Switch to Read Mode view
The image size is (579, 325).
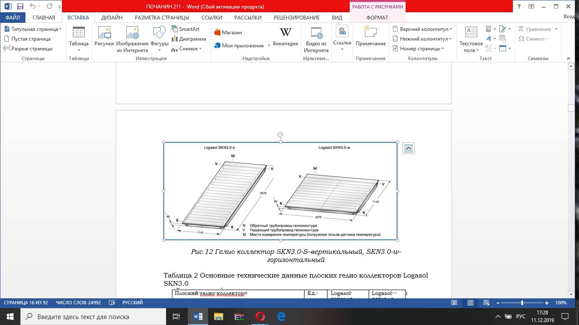454,303
